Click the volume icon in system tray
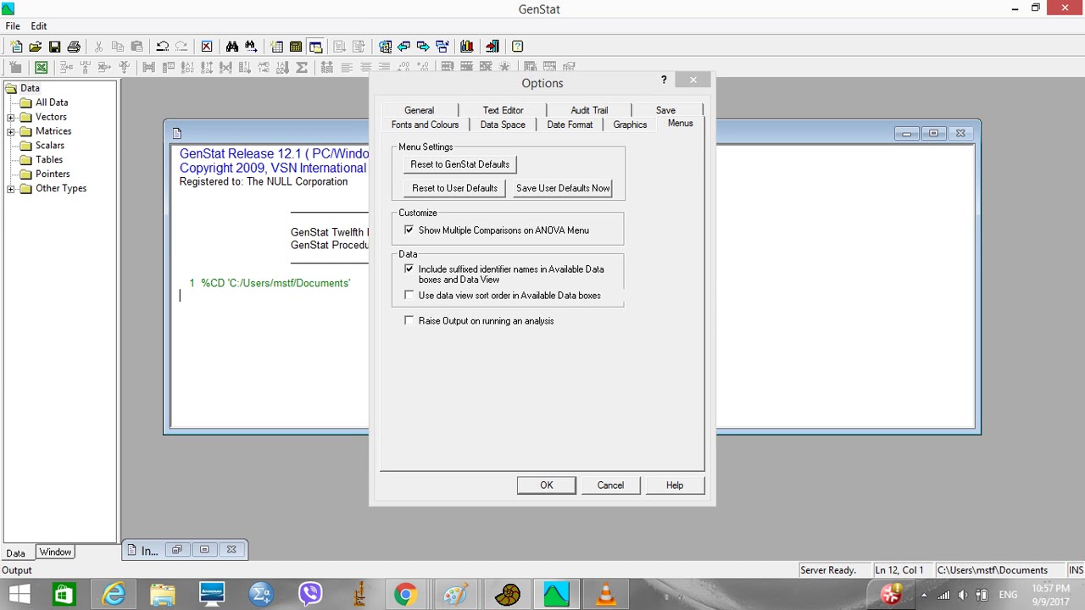This screenshot has height=610, width=1085. coord(962,595)
